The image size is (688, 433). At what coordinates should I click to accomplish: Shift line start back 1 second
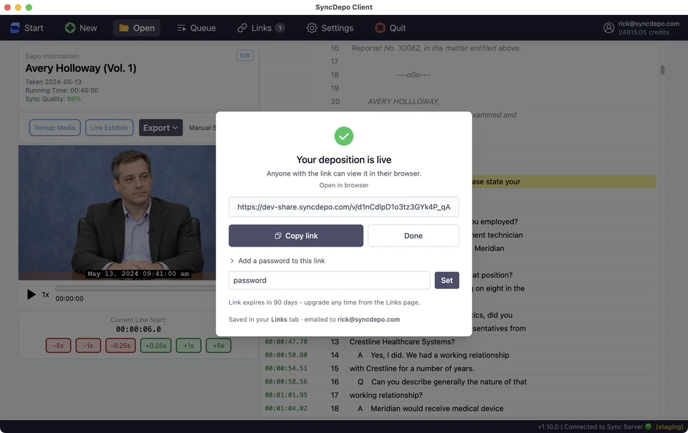tap(88, 346)
